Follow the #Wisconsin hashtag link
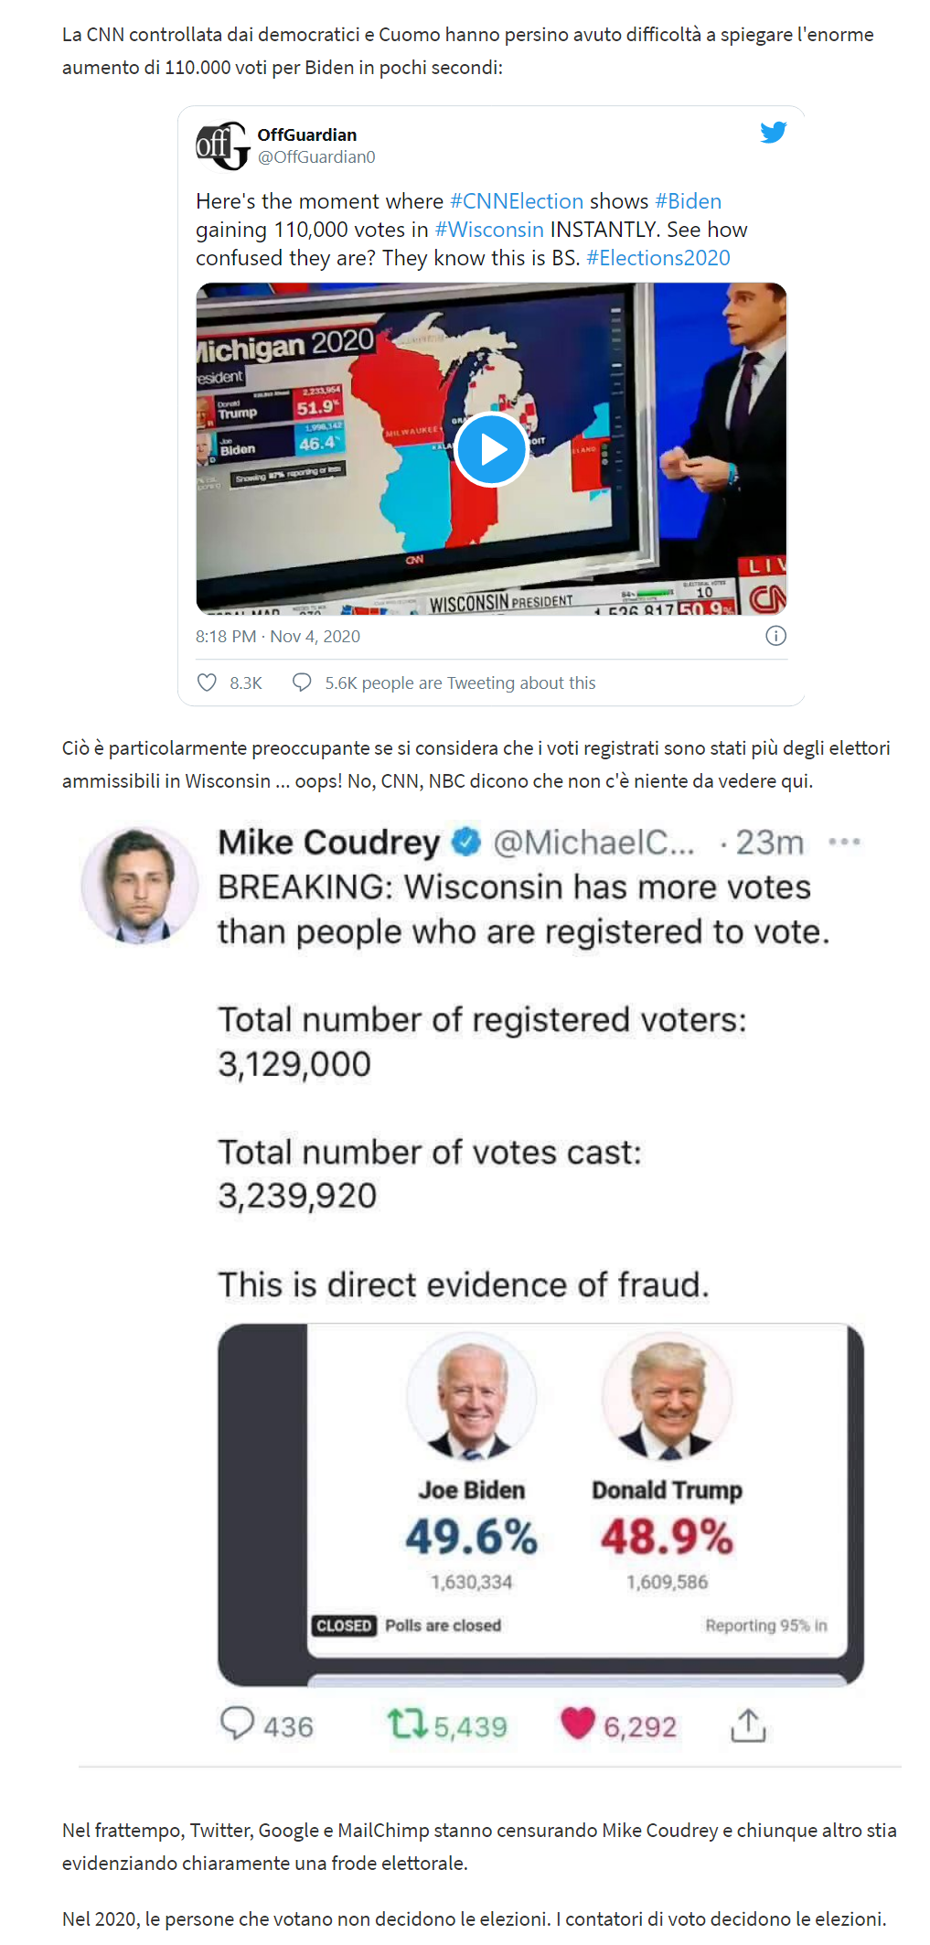Screen dimensions: 930x1945 tap(489, 230)
